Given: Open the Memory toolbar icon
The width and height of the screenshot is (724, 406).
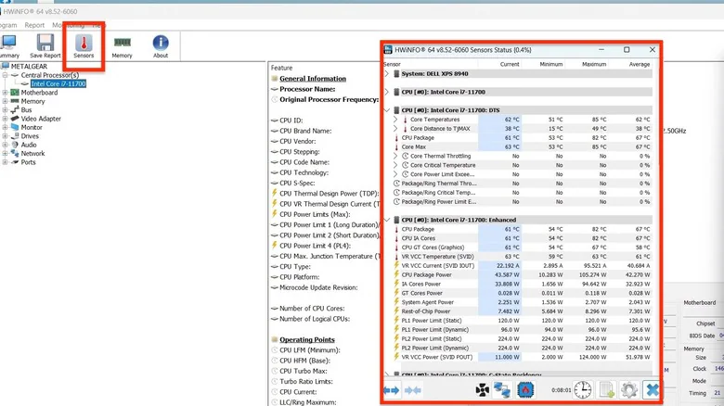Looking at the screenshot, I should click(122, 46).
